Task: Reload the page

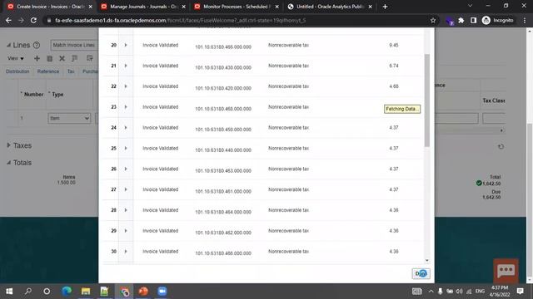Action: (x=33, y=20)
